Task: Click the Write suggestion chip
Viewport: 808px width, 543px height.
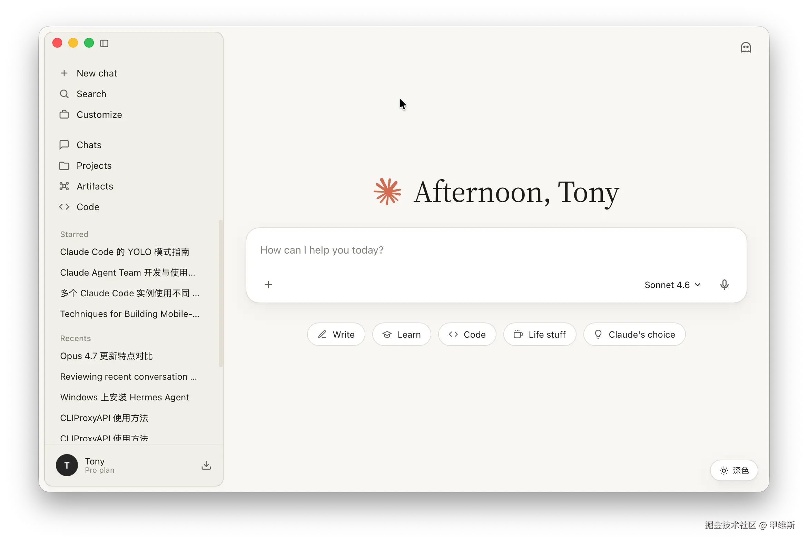Action: [x=336, y=335]
